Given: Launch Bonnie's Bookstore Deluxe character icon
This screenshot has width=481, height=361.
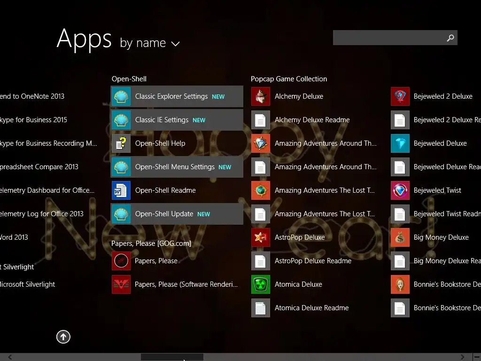Looking at the screenshot, I should (x=400, y=284).
